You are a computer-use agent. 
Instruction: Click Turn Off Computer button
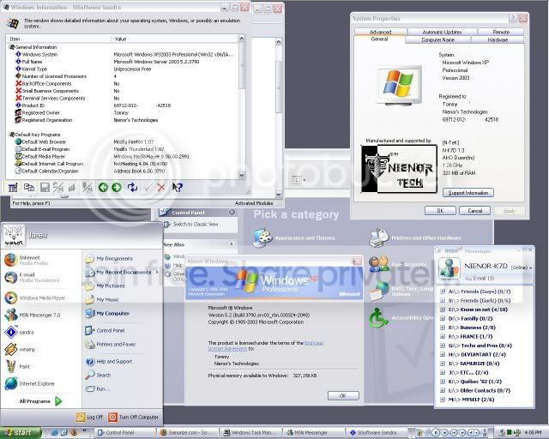pyautogui.click(x=134, y=417)
